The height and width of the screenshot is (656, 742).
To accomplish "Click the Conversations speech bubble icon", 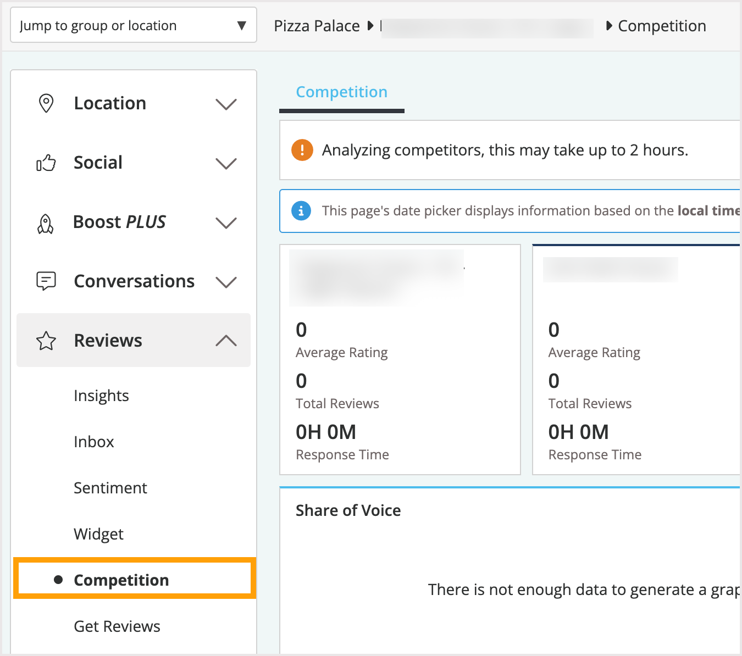I will tap(46, 281).
